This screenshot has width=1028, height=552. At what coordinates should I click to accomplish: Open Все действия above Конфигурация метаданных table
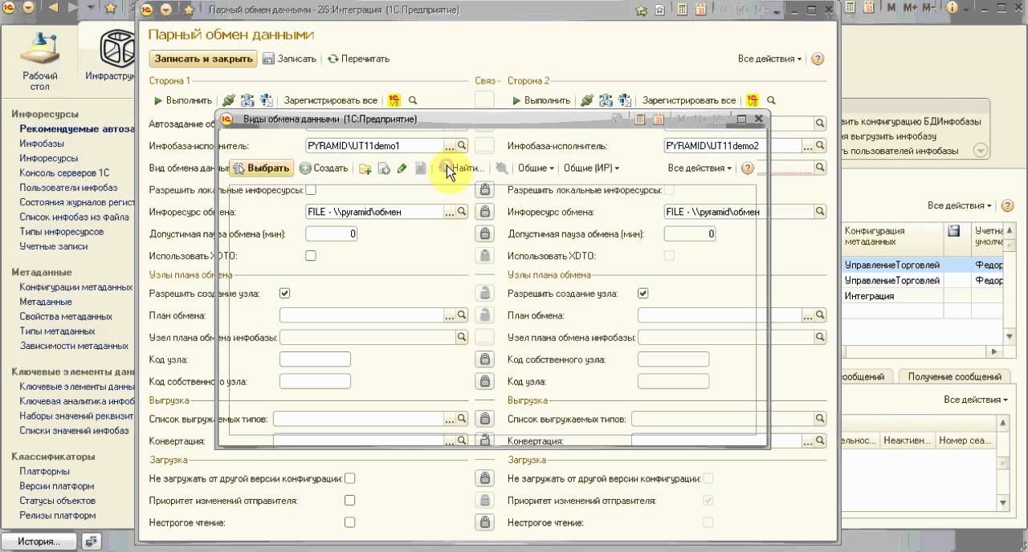coord(959,205)
